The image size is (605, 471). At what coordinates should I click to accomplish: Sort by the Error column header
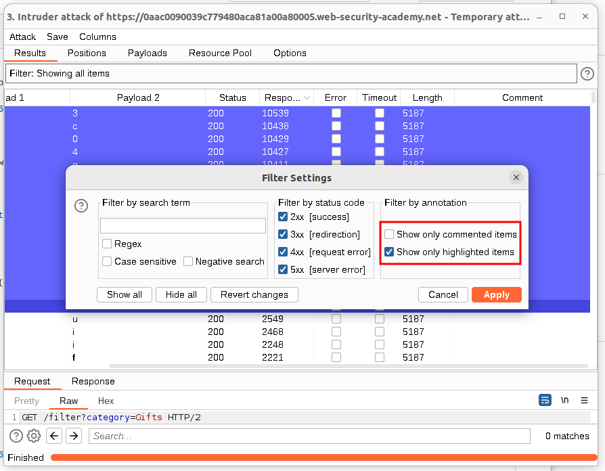click(335, 98)
